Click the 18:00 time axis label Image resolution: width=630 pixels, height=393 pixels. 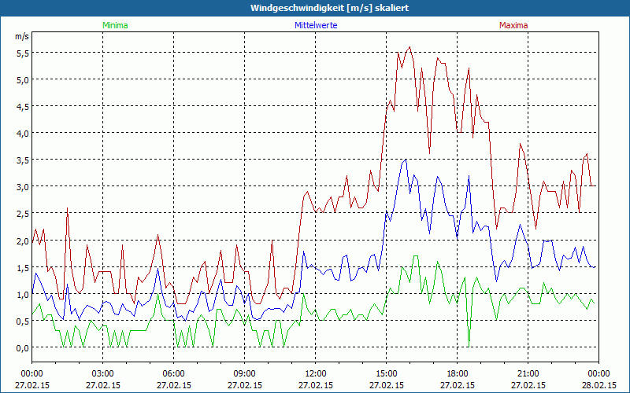(458, 374)
